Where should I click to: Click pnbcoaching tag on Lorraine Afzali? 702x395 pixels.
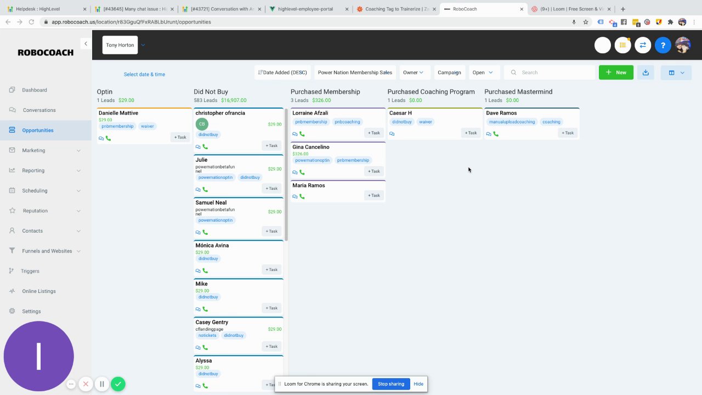tap(348, 122)
